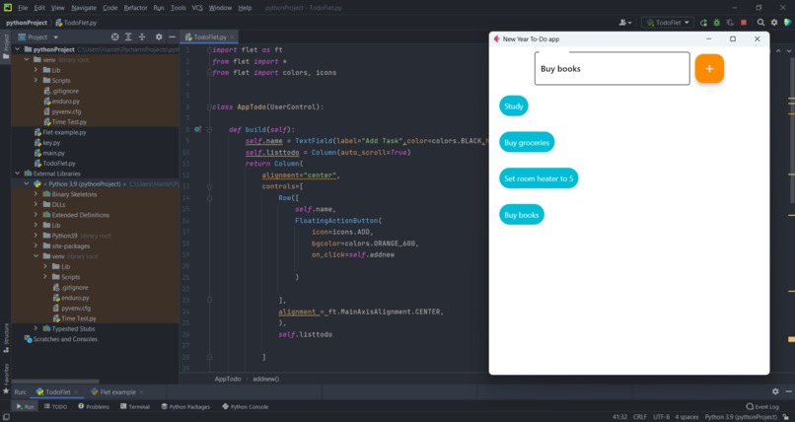
Task: Open Scratches and Consoles node
Action: coord(61,339)
